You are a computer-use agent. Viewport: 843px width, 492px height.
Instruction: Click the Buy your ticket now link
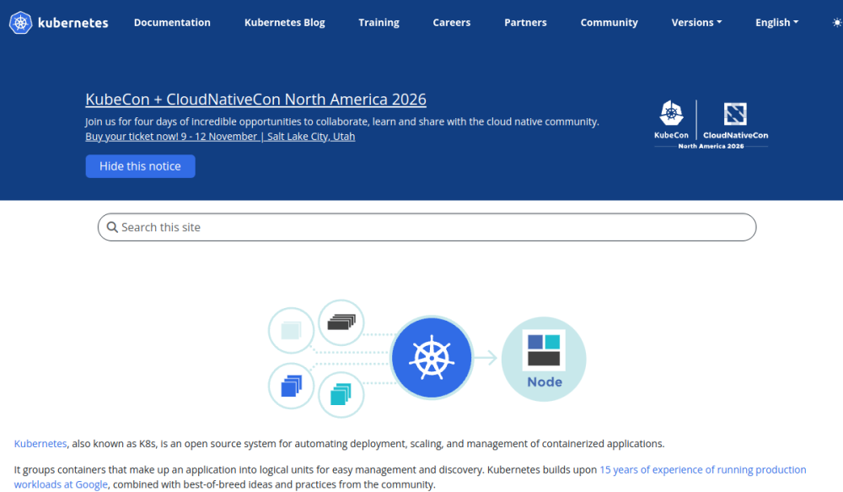(x=220, y=137)
